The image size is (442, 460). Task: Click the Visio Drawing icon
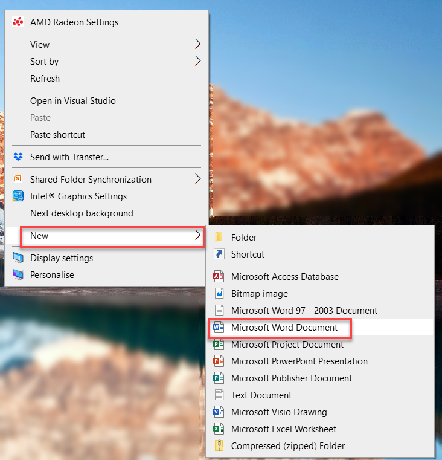click(x=219, y=412)
